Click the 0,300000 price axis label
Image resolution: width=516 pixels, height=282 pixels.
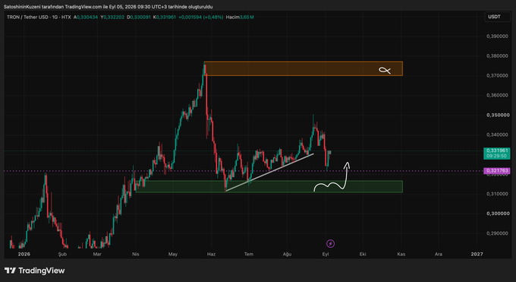[498, 214]
